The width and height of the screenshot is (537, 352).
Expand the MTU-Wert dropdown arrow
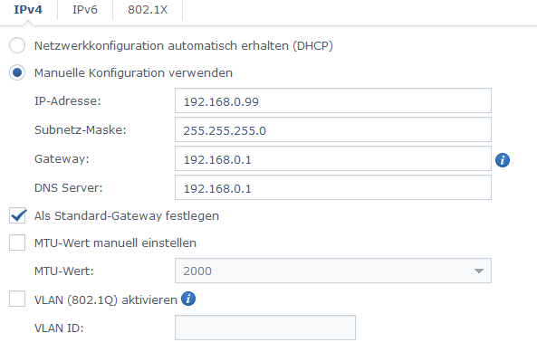pyautogui.click(x=479, y=271)
